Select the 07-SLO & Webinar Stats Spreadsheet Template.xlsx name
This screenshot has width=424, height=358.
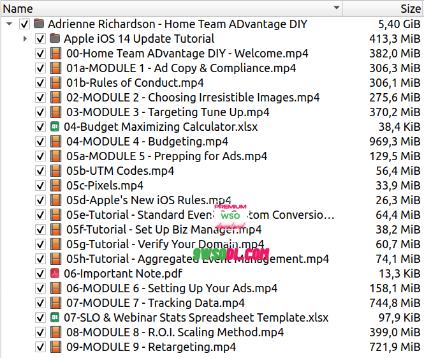[196, 317]
